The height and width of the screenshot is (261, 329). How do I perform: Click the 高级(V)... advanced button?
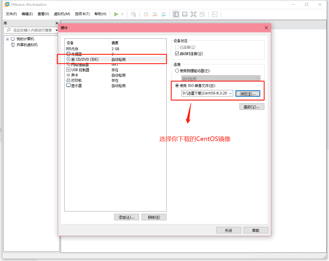[251, 107]
